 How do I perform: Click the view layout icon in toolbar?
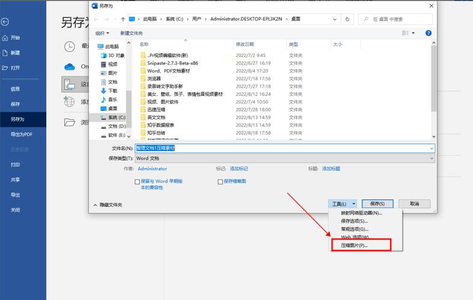click(x=405, y=33)
